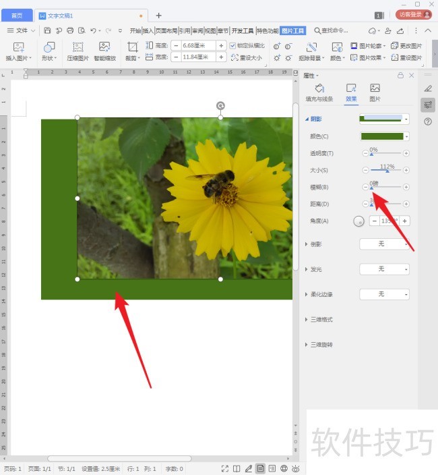Screen dimensions: 438x475
Task: Select the Picture (图片) panel tab
Action: (x=375, y=93)
